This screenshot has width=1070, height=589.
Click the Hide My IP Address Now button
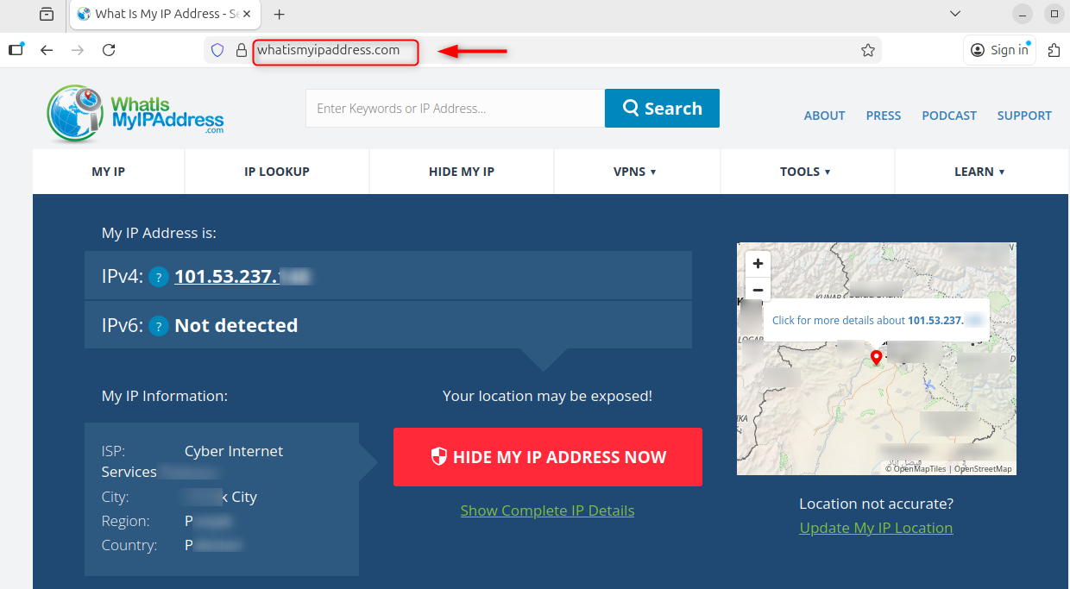(548, 457)
